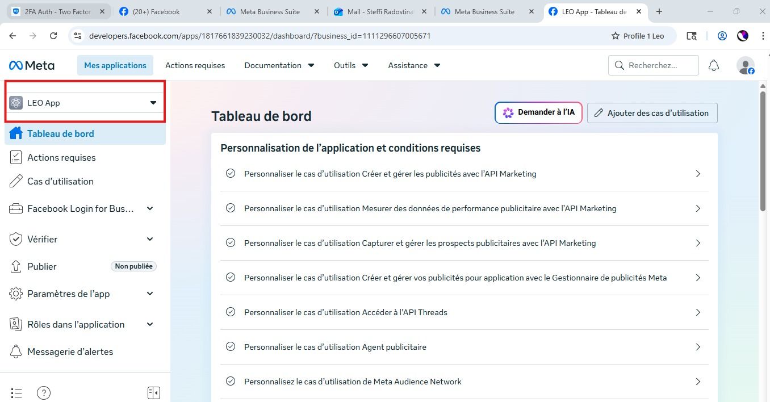
Task: Close the LEO App browser tab
Action: (x=639, y=11)
